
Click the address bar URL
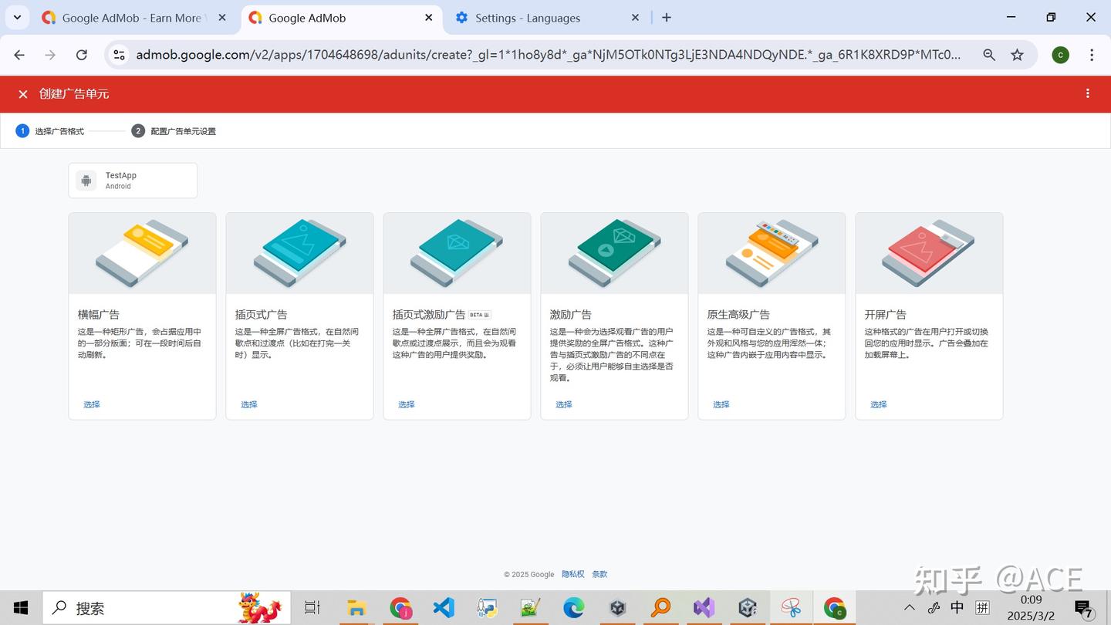pos(549,55)
